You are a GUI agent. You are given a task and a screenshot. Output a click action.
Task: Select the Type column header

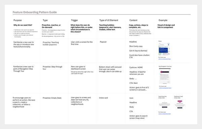[x=45, y=20]
